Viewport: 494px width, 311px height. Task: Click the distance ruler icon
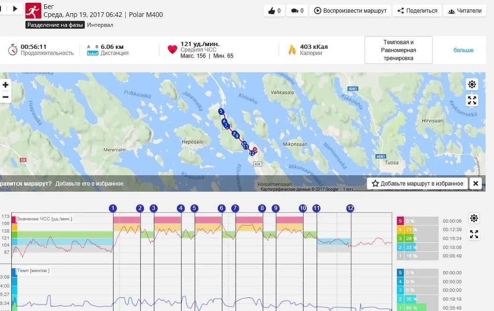tap(92, 53)
